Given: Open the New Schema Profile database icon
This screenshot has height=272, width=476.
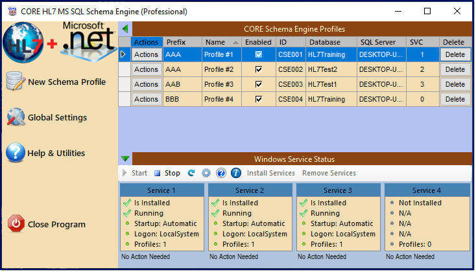Looking at the screenshot, I should click(16, 81).
